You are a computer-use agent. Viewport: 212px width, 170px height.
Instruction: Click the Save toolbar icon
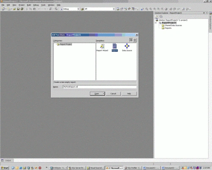pos(18,9)
